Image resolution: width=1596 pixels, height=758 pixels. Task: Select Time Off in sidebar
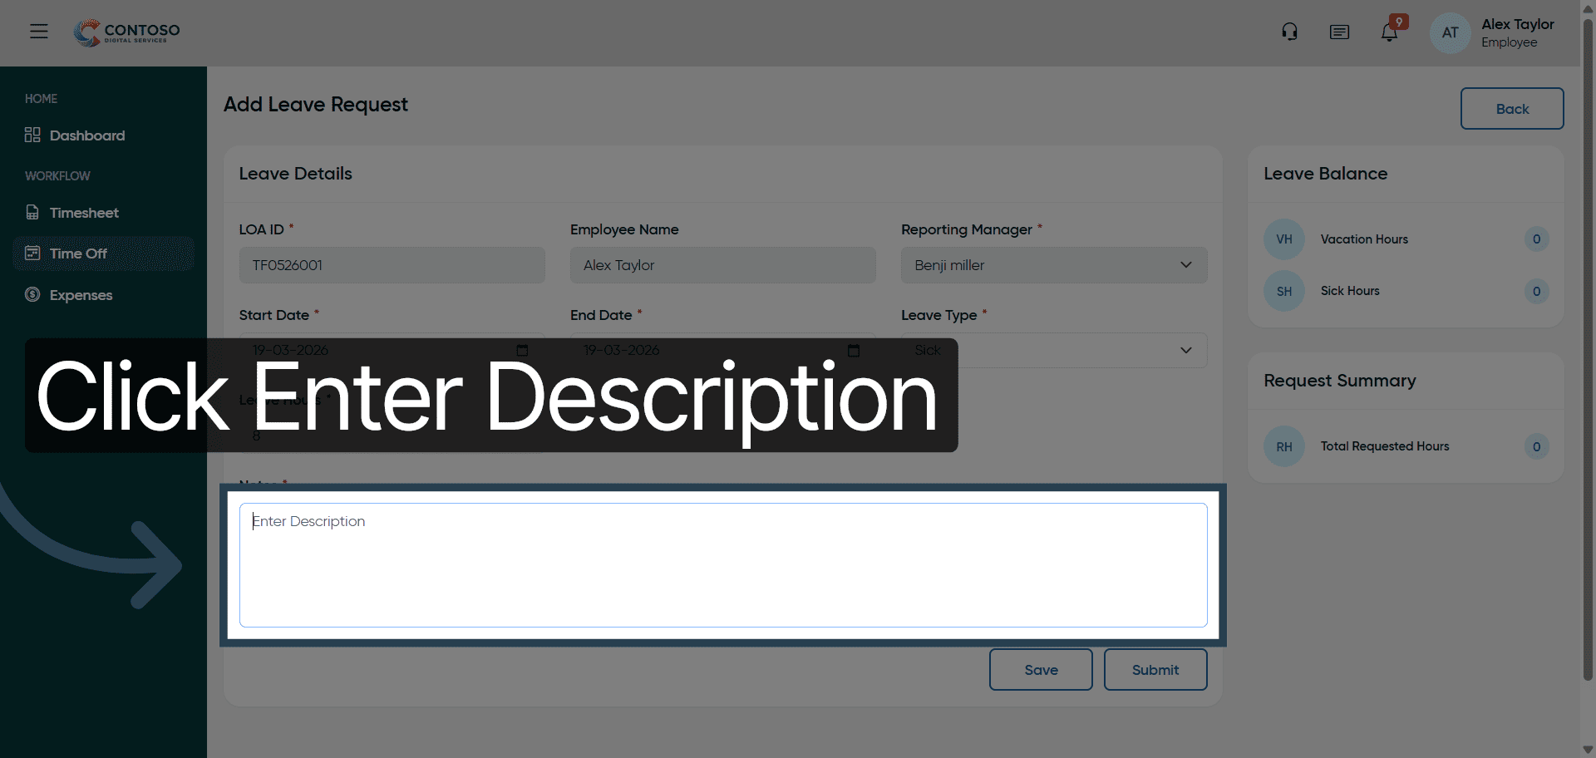[103, 253]
